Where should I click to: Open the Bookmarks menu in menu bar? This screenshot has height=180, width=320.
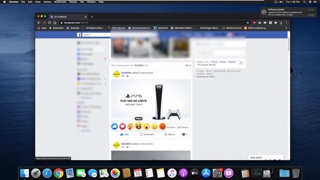coord(60,2)
